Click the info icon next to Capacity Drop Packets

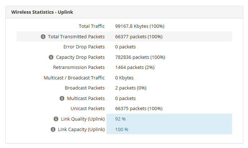tap(51, 57)
